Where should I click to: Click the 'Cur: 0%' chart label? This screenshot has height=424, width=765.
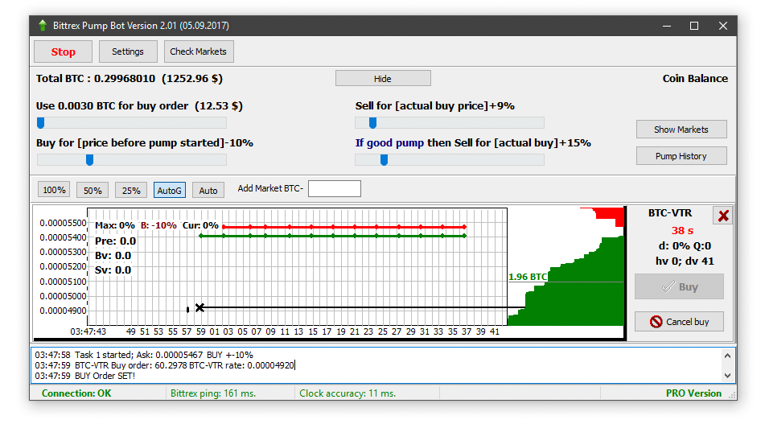[x=200, y=225]
